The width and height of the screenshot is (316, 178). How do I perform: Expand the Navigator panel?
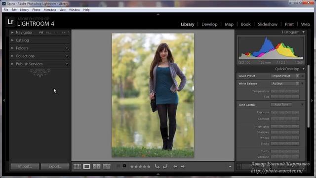click(12, 32)
